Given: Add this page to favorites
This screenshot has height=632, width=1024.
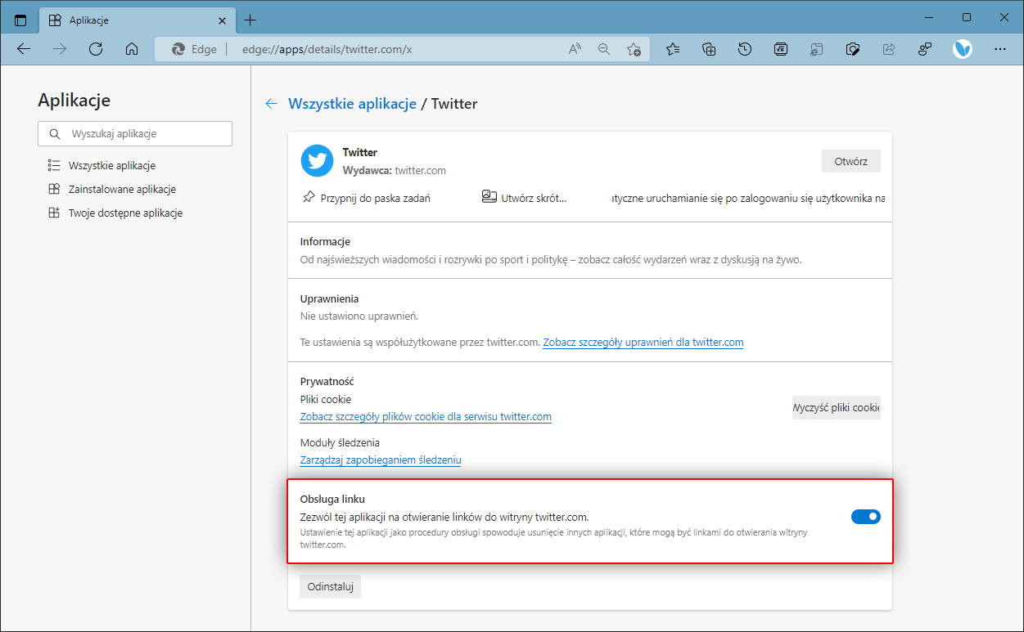Looking at the screenshot, I should coord(634,49).
